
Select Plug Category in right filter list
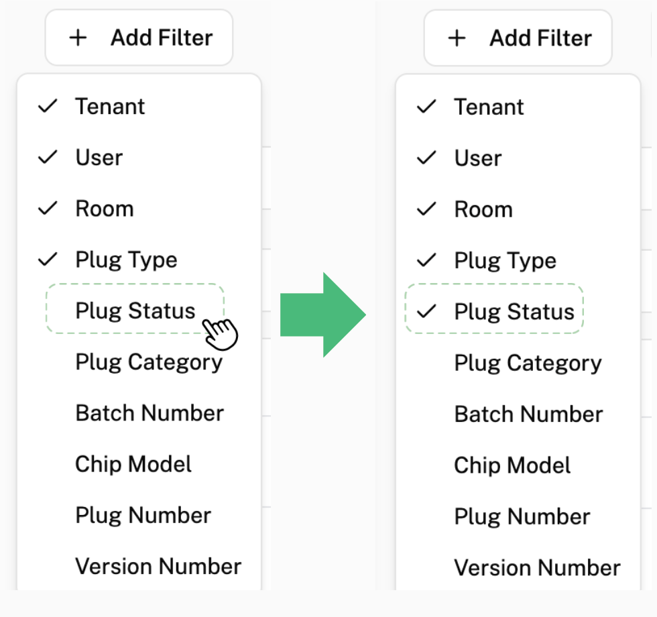(x=528, y=363)
